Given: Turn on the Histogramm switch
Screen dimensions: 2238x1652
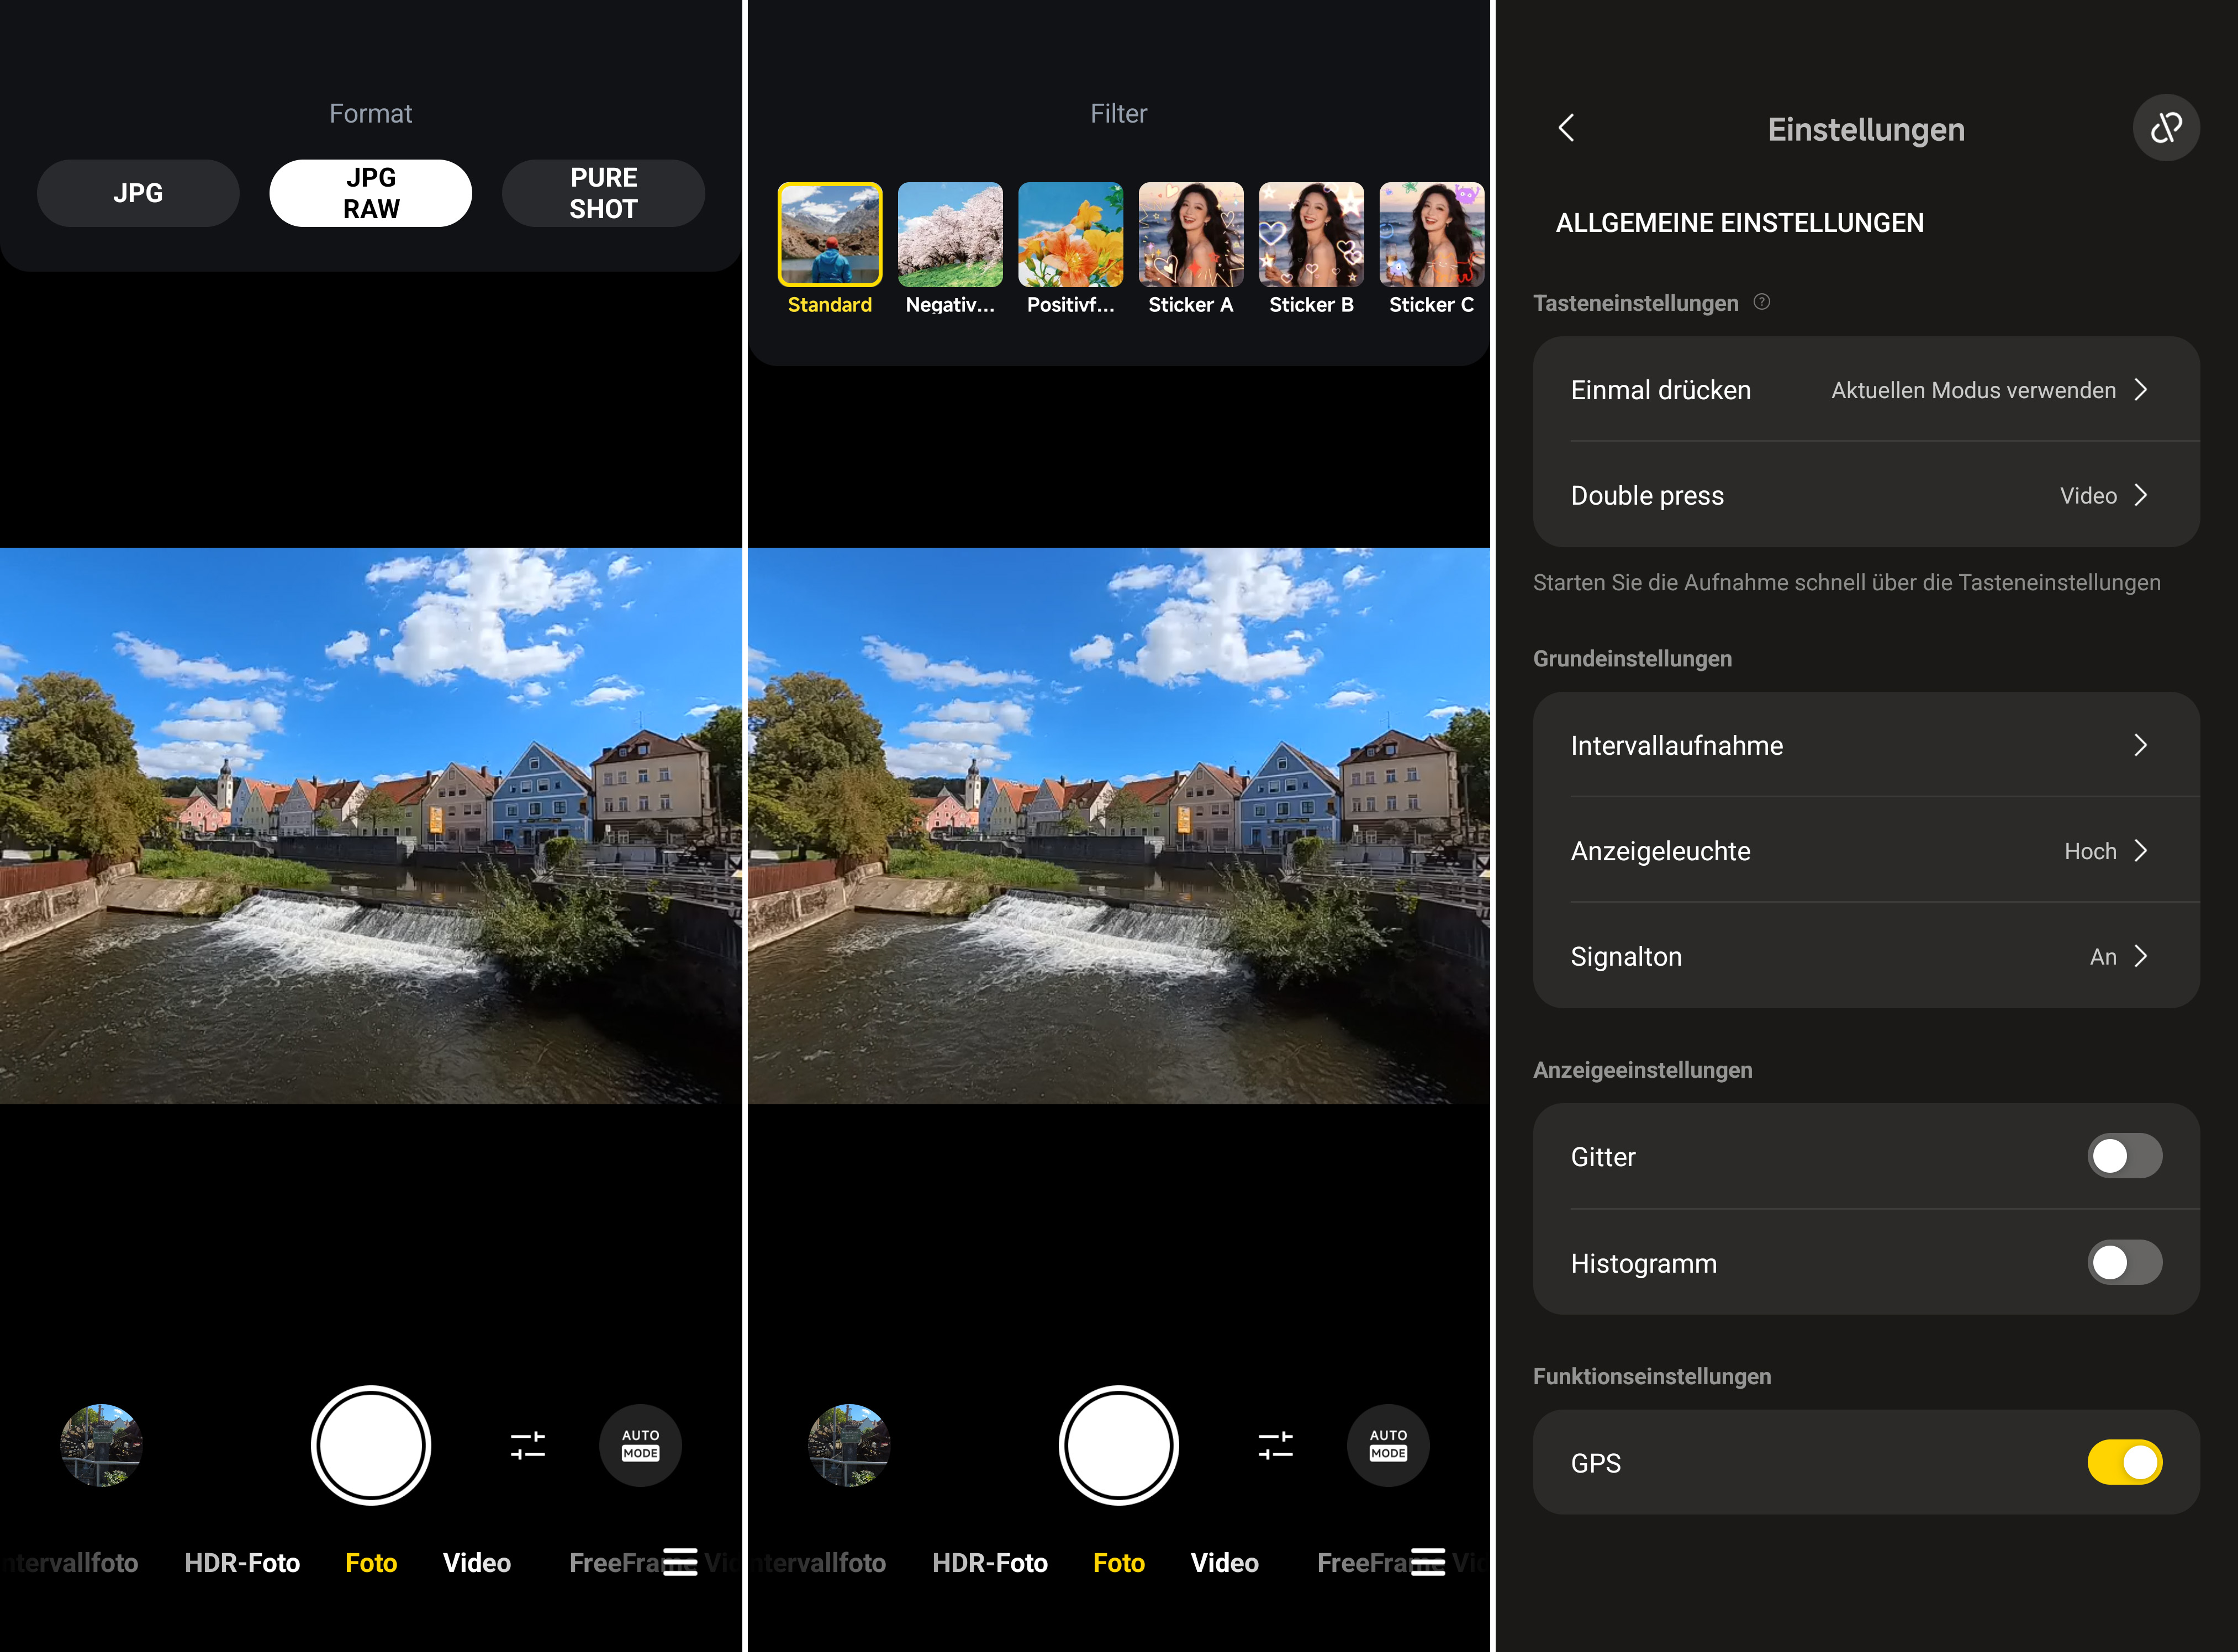Looking at the screenshot, I should tap(2124, 1262).
